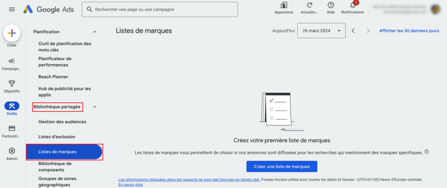Viewport: 447px width, 188px height.
Task: Open Admin gear icon
Action: (x=12, y=151)
